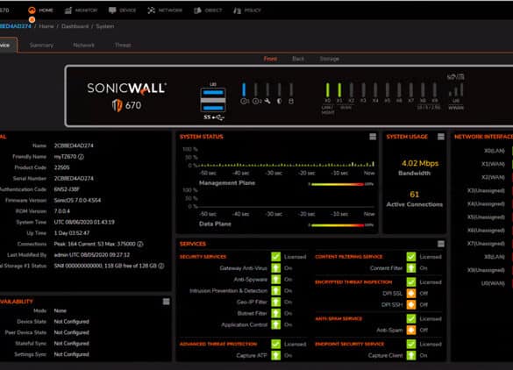Screen dimensions: 513x370
Task: Click the Geo-IP Filter On status icon
Action: pyautogui.click(x=276, y=302)
